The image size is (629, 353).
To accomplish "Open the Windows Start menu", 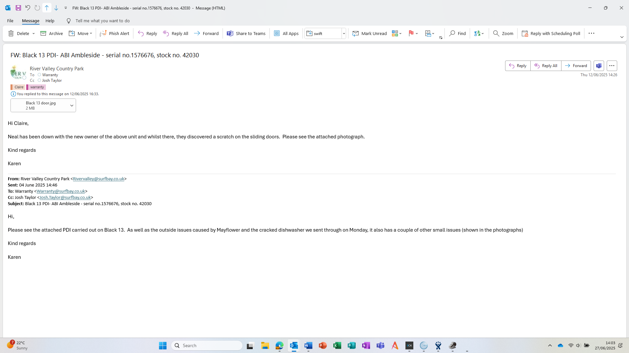I will pyautogui.click(x=163, y=345).
